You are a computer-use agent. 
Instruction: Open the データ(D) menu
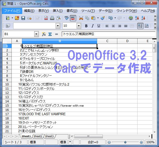point(106,11)
